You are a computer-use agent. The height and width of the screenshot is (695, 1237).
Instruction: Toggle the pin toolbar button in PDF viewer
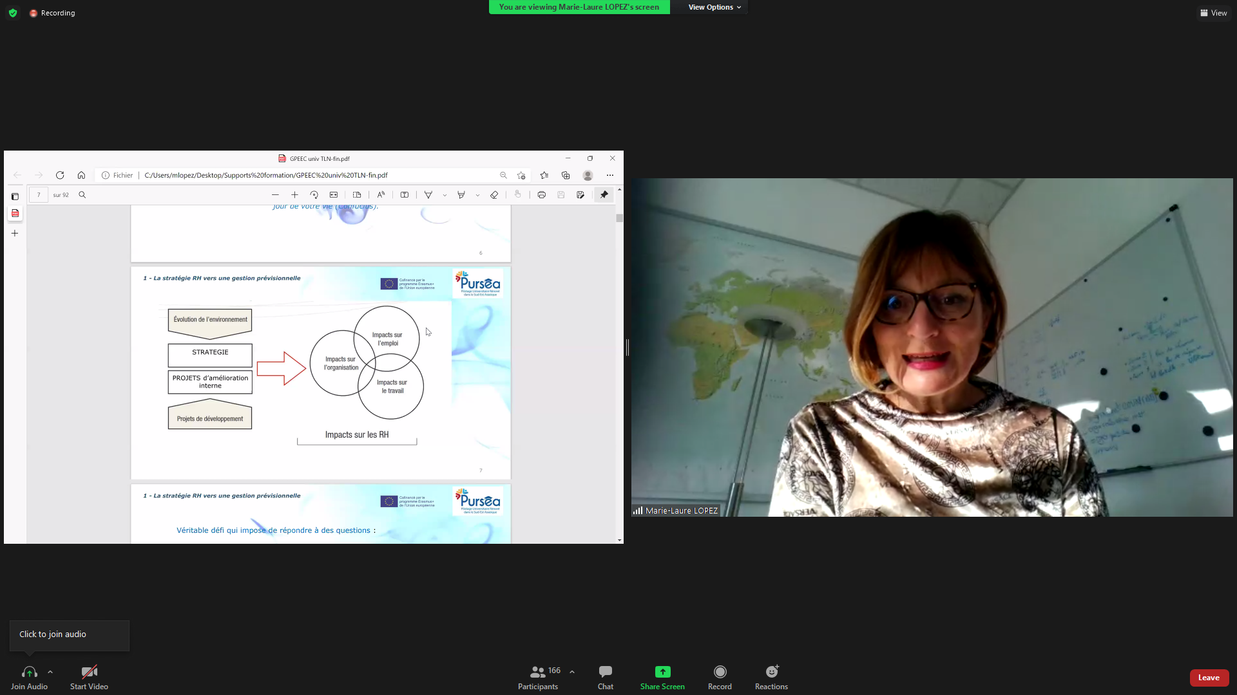point(604,195)
